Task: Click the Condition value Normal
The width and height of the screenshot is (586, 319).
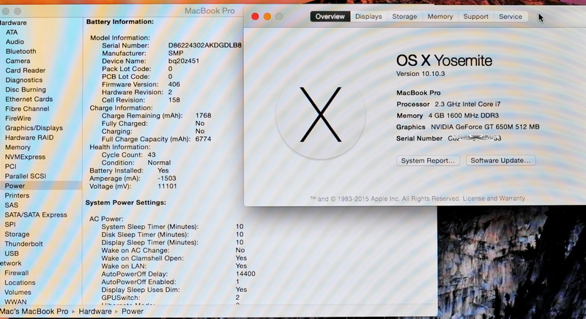Action: 159,162
